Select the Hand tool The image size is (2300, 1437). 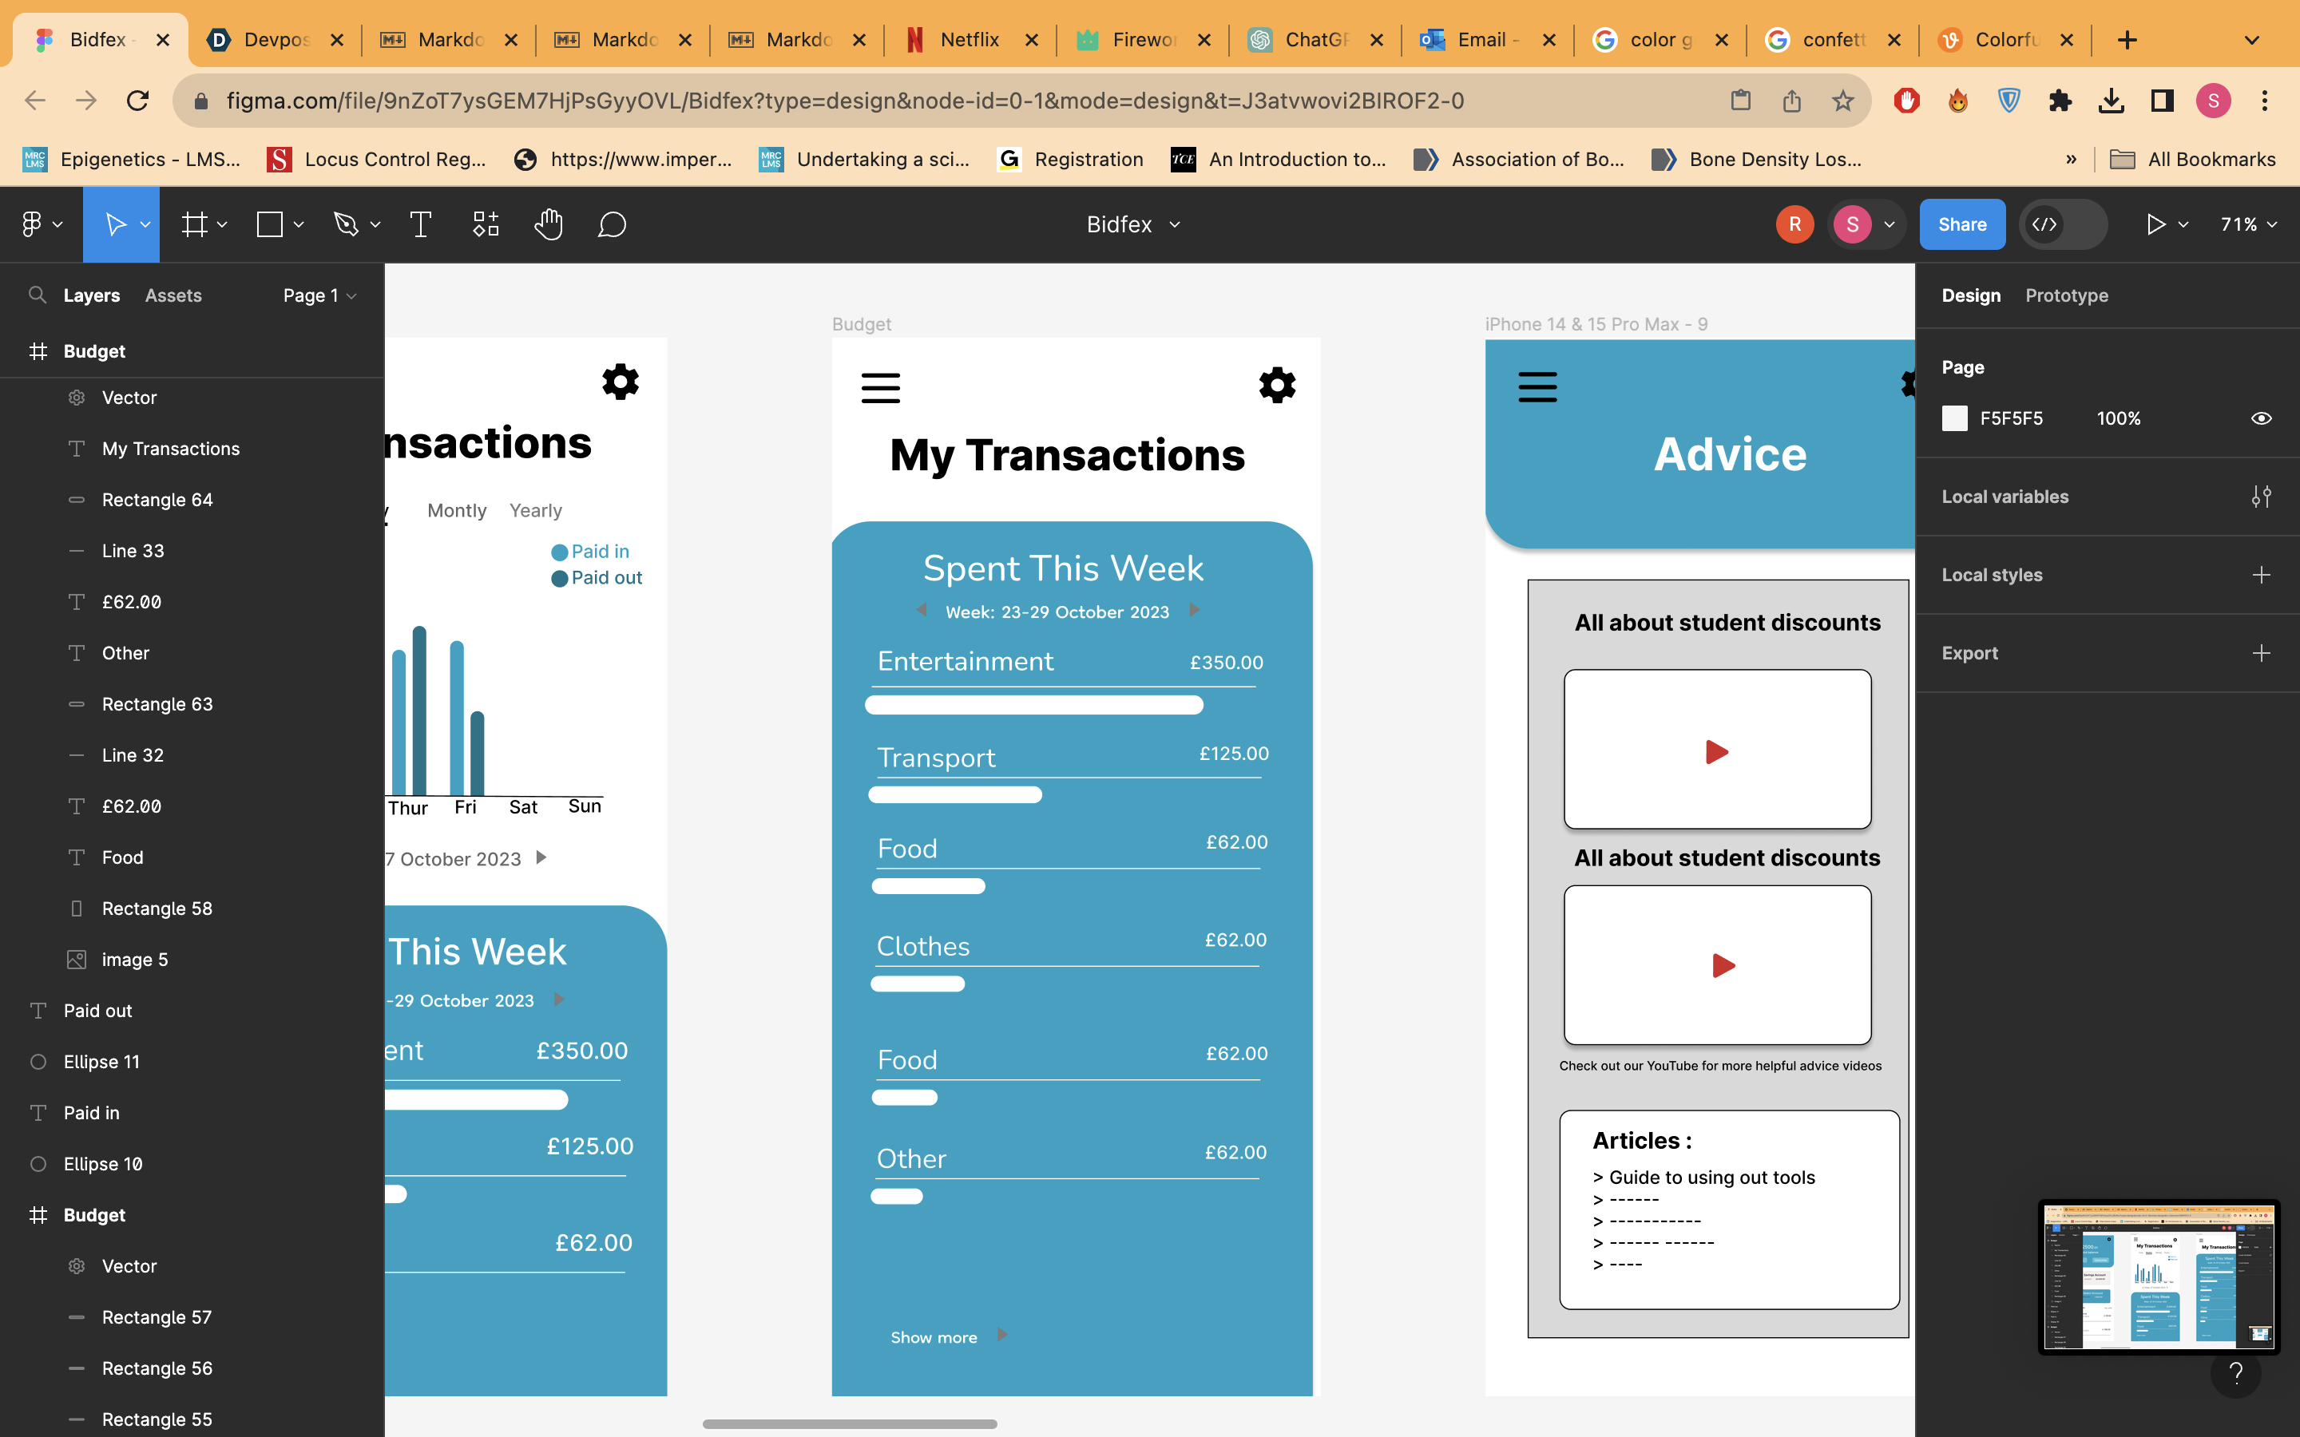(549, 224)
